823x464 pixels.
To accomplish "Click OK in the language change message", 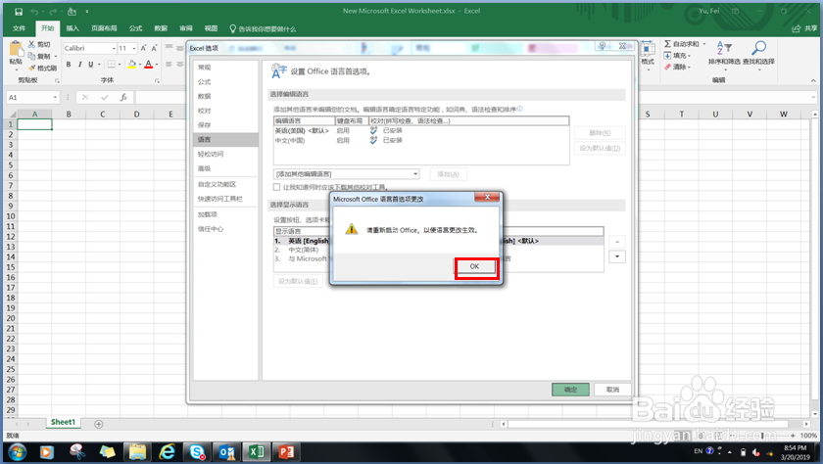I will point(474,266).
